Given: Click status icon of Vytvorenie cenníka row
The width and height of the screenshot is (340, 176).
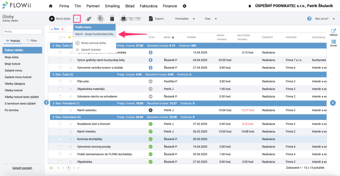Looking at the screenshot, I should pyautogui.click(x=150, y=68).
